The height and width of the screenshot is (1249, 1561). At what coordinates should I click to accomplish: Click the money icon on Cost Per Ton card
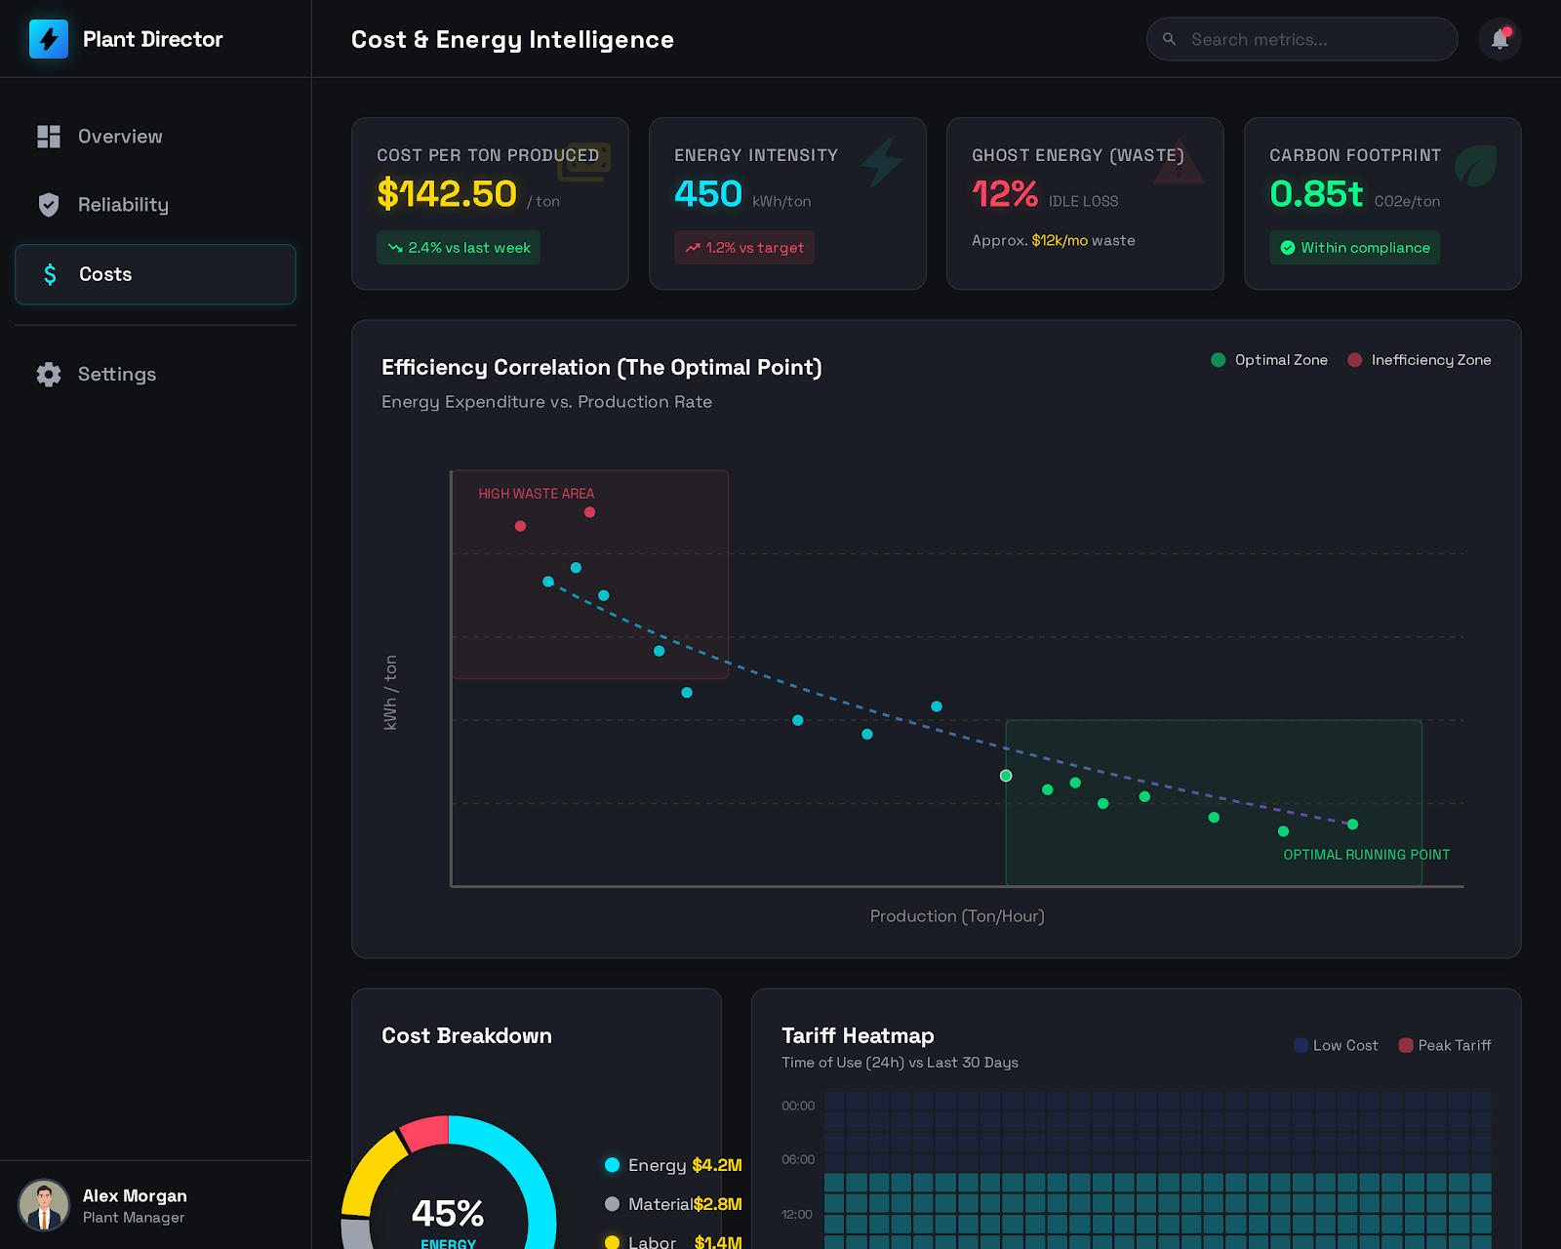point(584,162)
